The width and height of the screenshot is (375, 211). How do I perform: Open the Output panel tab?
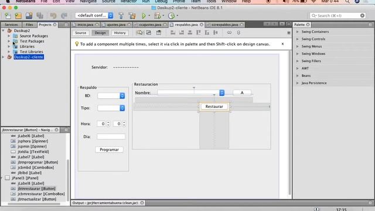[105, 203]
